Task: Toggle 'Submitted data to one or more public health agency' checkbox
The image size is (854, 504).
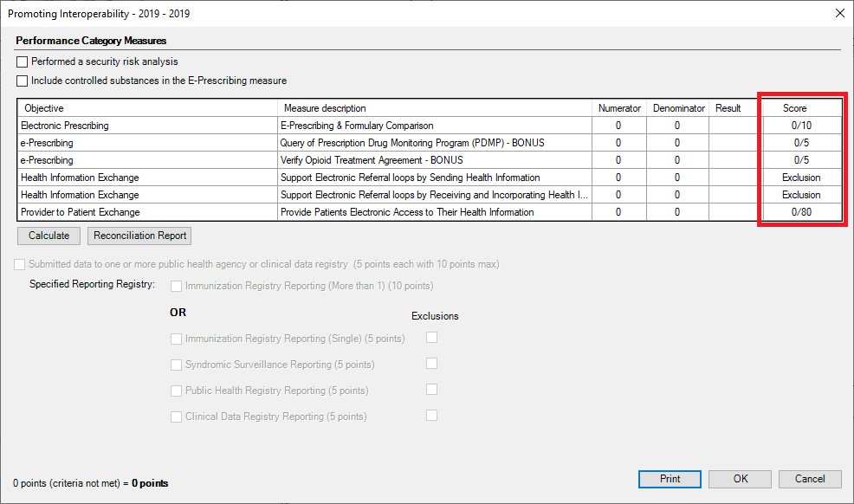Action: (x=20, y=264)
